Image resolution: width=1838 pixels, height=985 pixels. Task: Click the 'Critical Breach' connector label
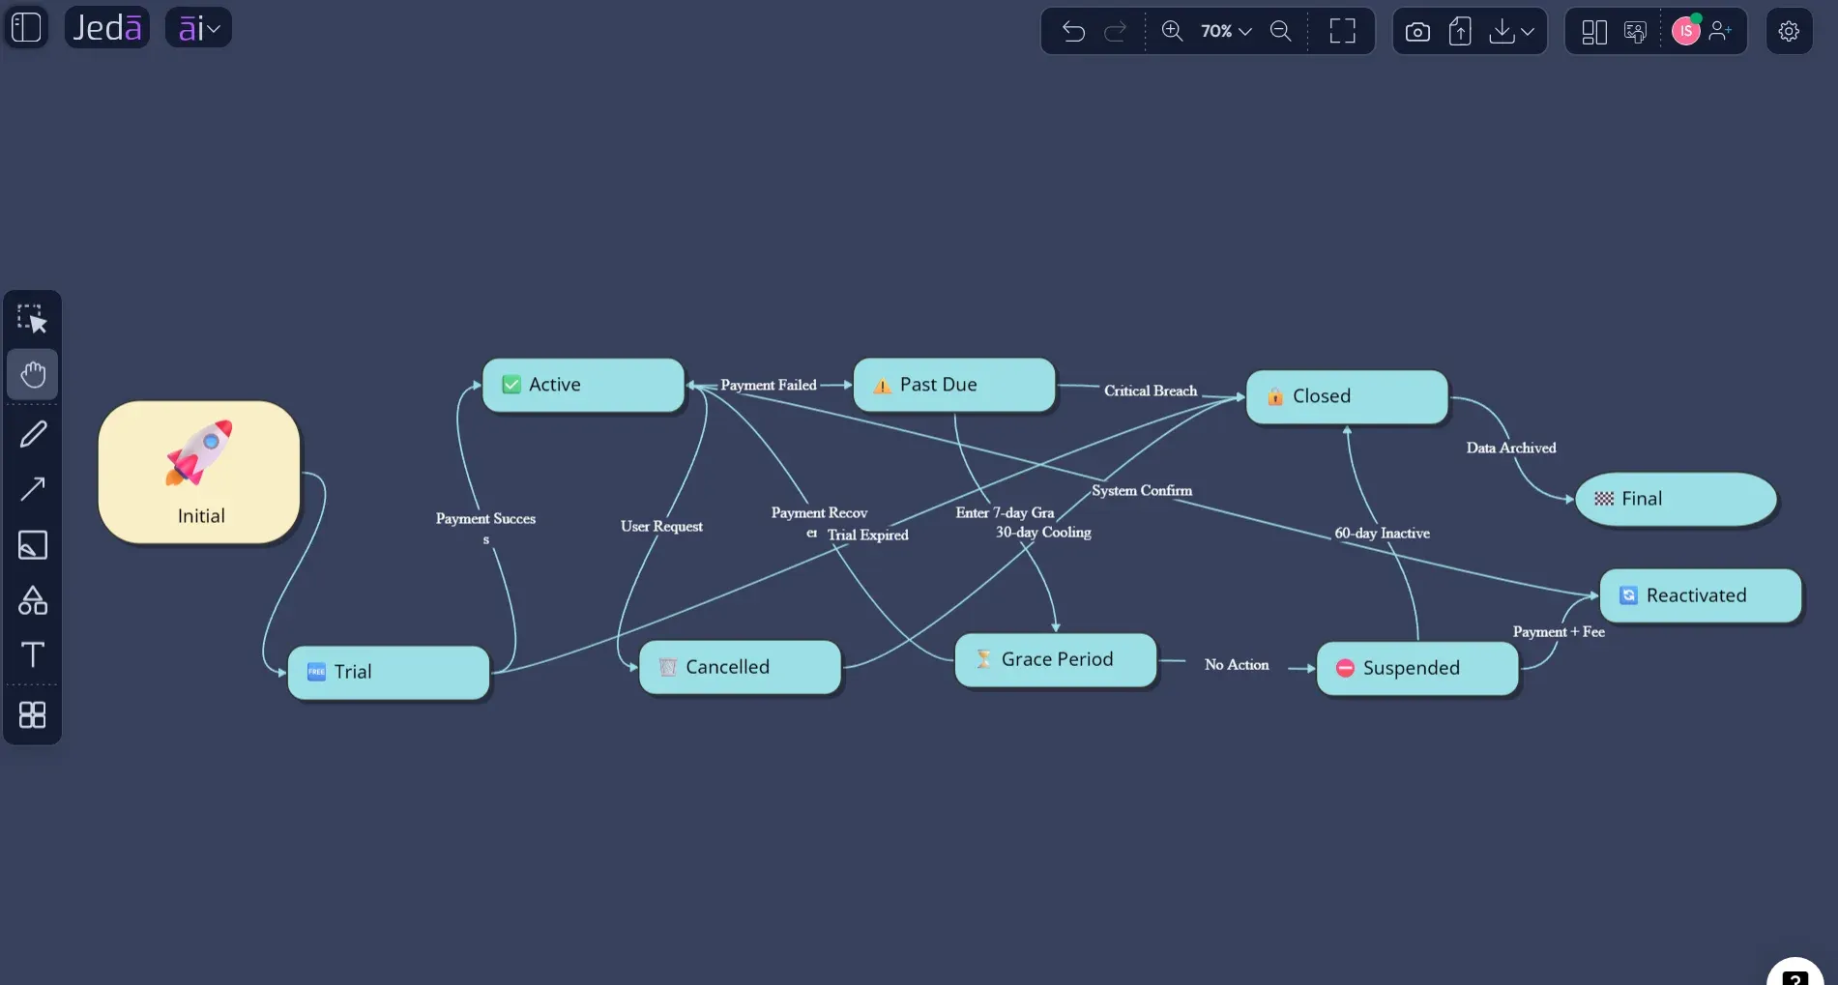(x=1151, y=391)
